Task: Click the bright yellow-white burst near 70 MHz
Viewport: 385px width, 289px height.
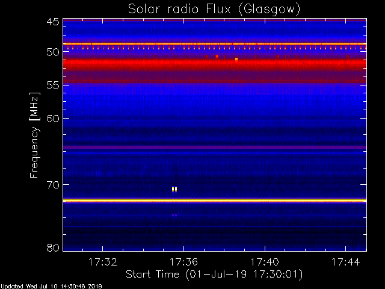Action: click(x=174, y=189)
